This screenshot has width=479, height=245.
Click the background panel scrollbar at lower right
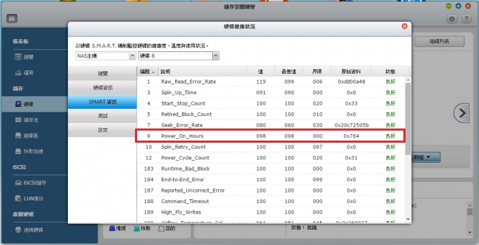[x=470, y=212]
